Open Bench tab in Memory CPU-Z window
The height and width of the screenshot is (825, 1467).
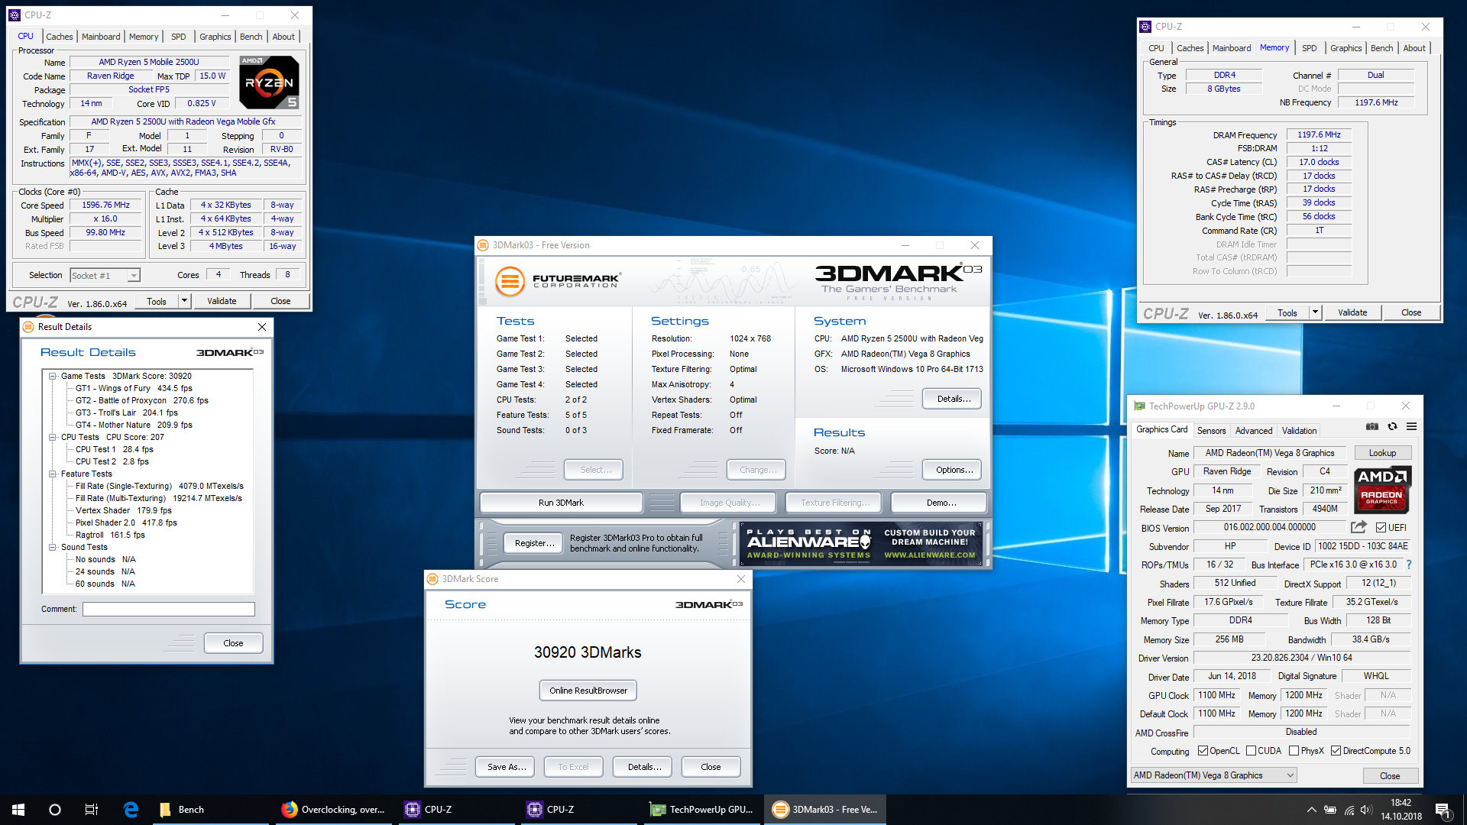pyautogui.click(x=1381, y=48)
